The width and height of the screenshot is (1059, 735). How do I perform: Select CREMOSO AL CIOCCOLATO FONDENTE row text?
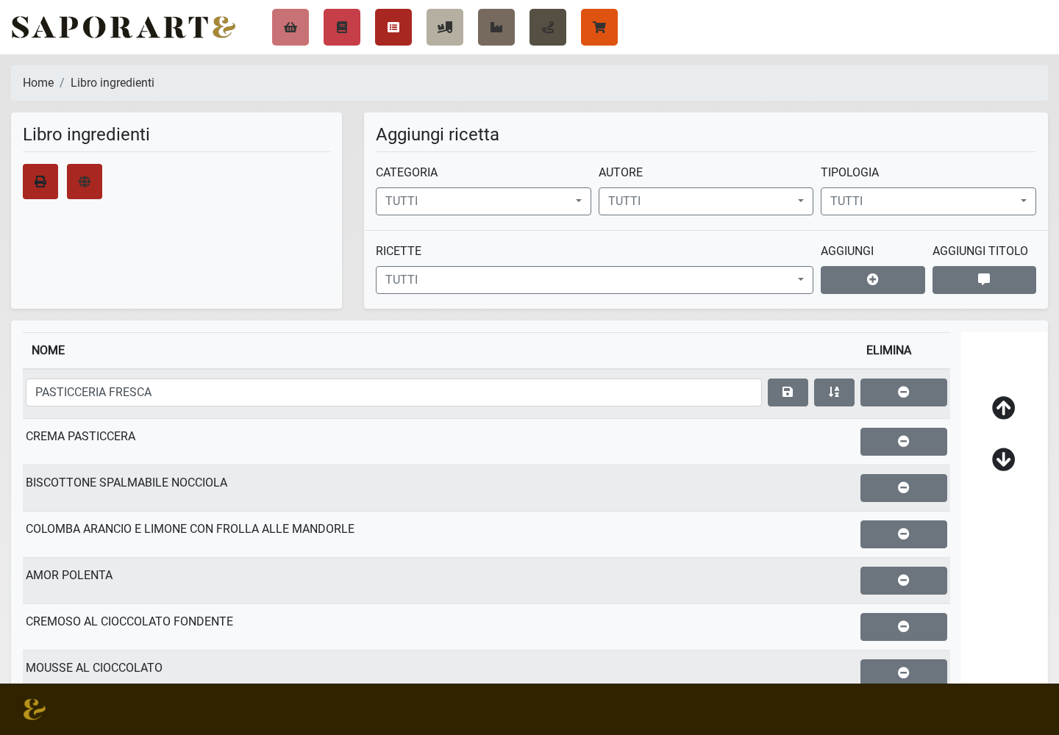(x=129, y=622)
